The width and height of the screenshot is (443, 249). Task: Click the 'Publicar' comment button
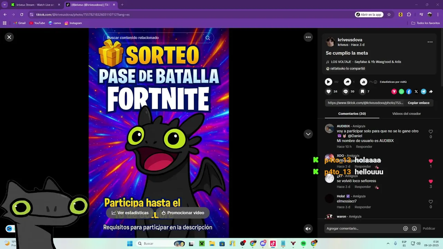coord(429,229)
